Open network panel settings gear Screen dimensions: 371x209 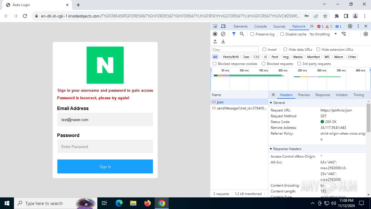[x=366, y=34]
